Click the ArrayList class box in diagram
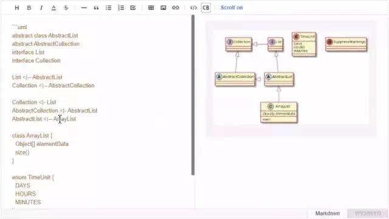Image resolution: width=389 pixels, height=219 pixels. click(x=279, y=112)
